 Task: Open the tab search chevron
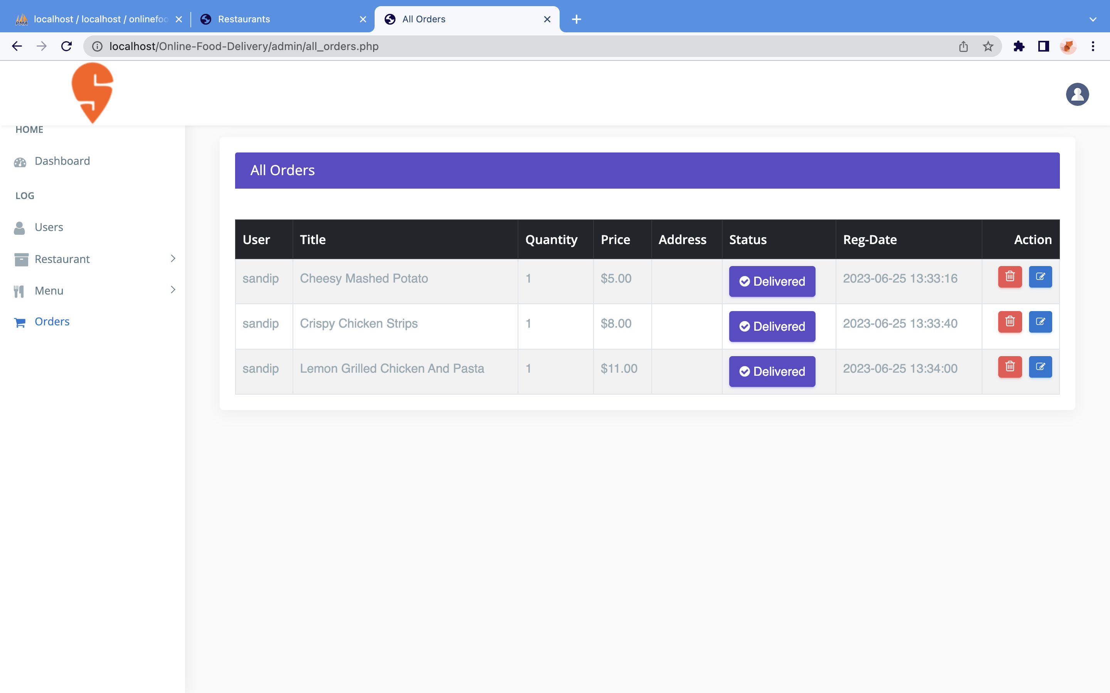pyautogui.click(x=1093, y=19)
